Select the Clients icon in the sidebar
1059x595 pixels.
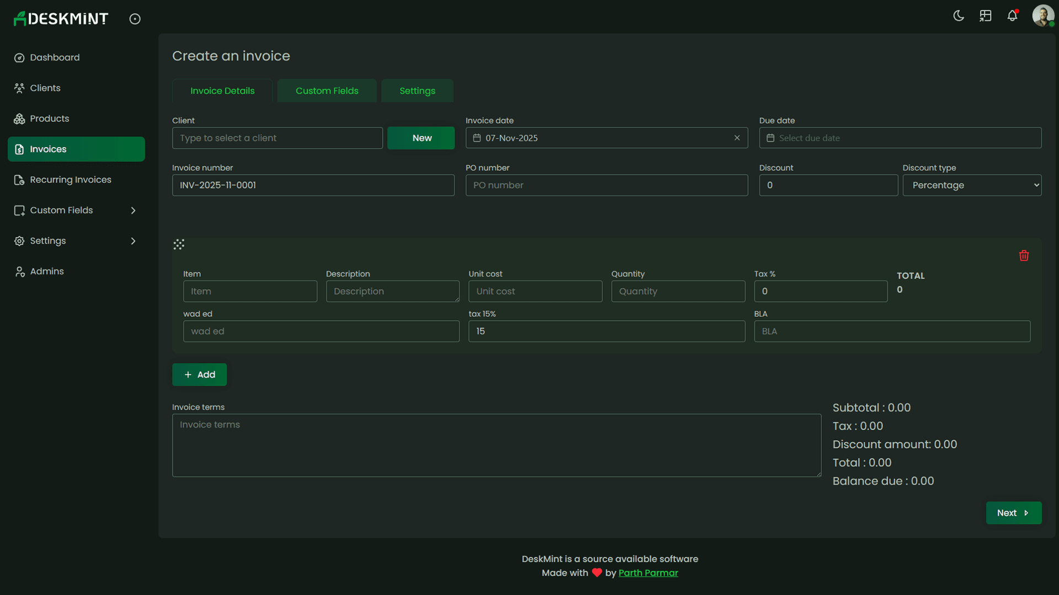(x=19, y=88)
